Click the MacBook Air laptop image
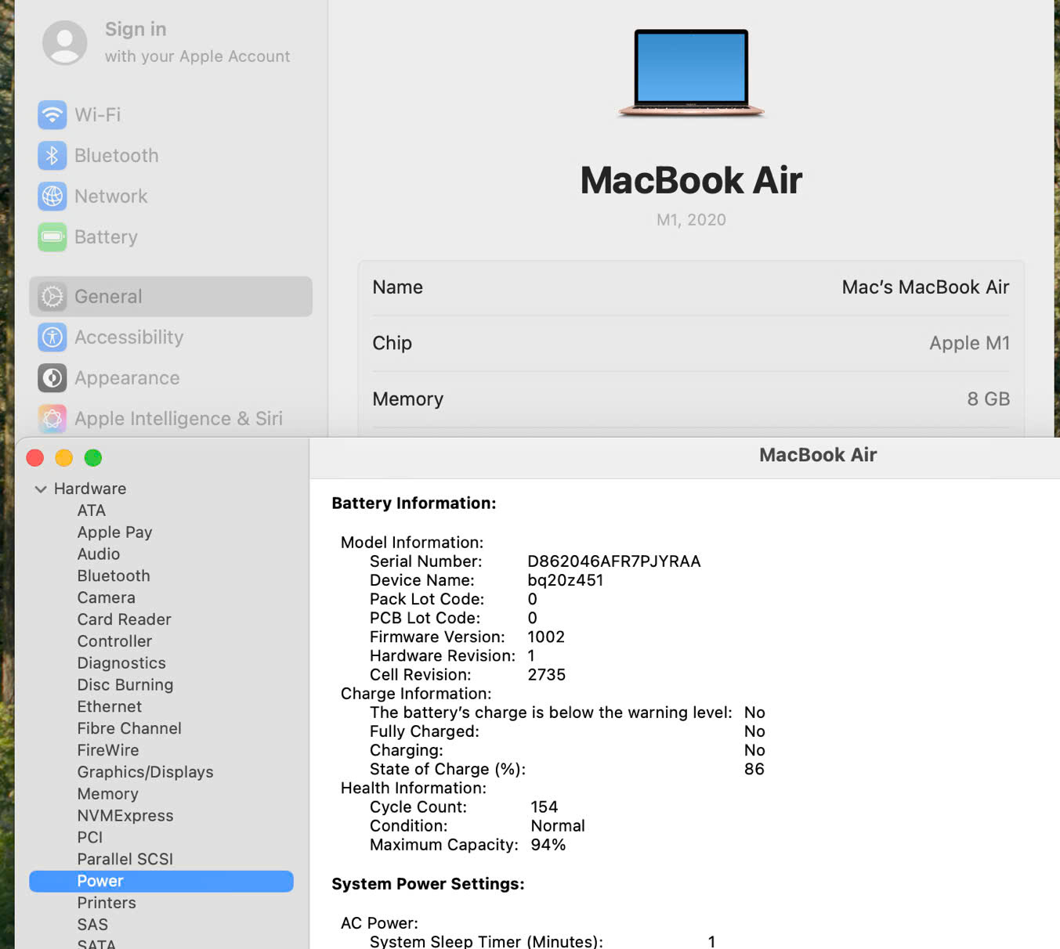Image resolution: width=1060 pixels, height=949 pixels. coord(691,73)
